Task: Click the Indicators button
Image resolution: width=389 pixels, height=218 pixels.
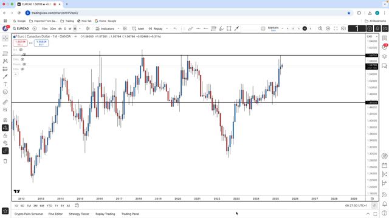Action: point(105,28)
